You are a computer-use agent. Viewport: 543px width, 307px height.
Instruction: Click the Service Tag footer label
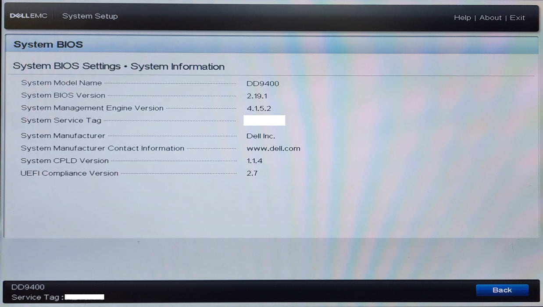point(37,297)
